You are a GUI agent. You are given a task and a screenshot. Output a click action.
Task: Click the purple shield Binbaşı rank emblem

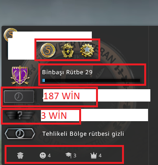pos(20,75)
